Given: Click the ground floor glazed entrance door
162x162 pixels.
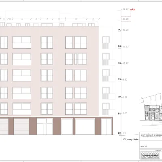Looking at the screenshot, I should click(45, 126).
